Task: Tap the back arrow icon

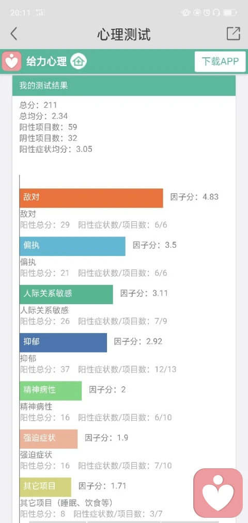Action: click(13, 34)
